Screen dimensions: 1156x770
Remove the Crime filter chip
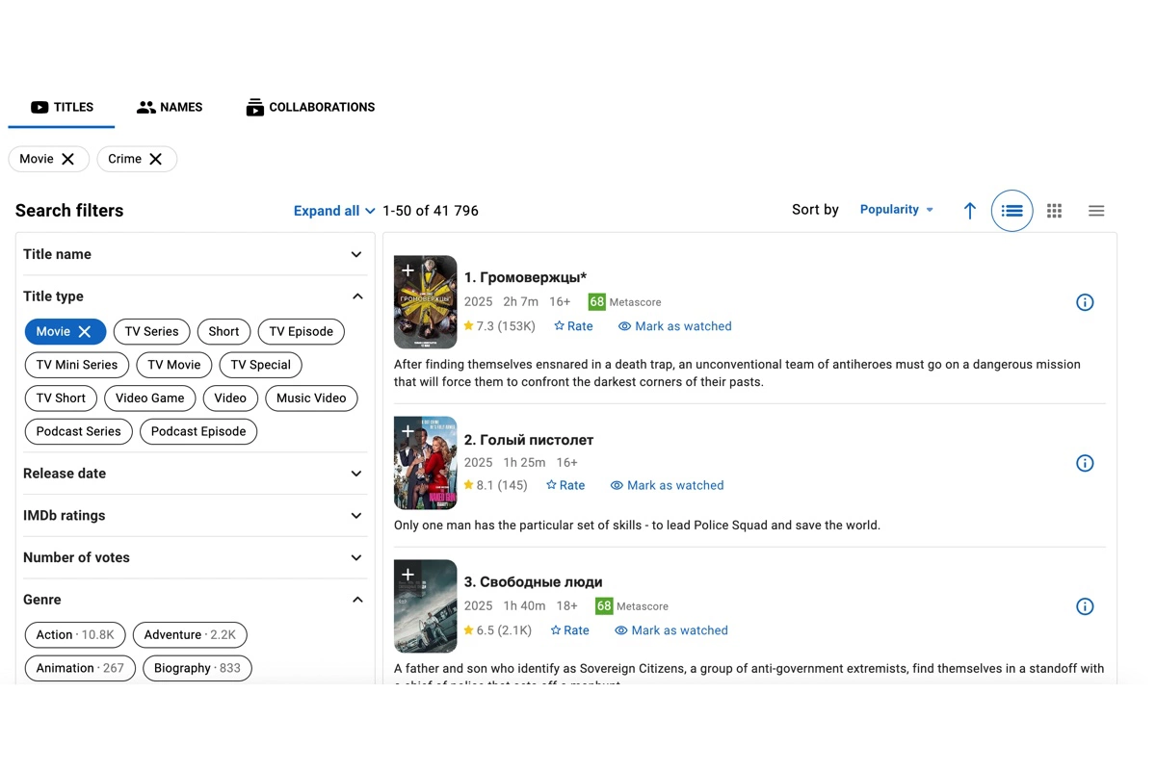coord(155,159)
